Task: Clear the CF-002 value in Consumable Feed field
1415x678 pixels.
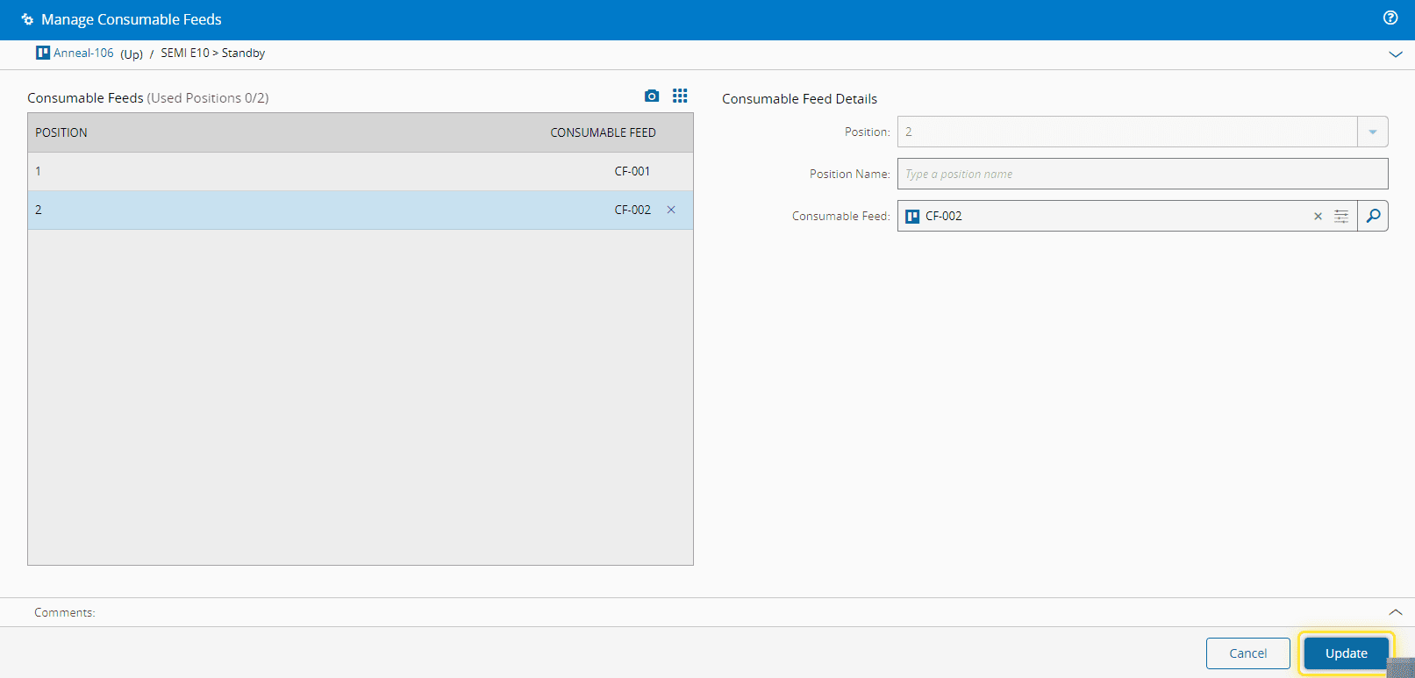Action: point(1318,217)
